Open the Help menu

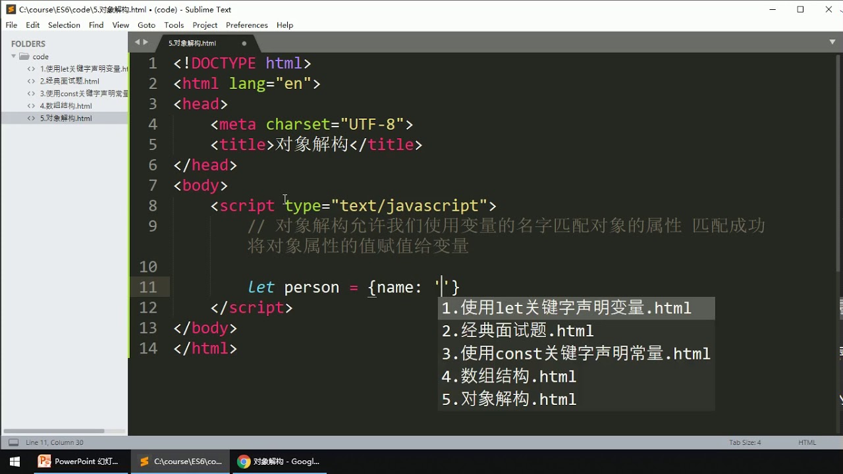click(x=285, y=25)
